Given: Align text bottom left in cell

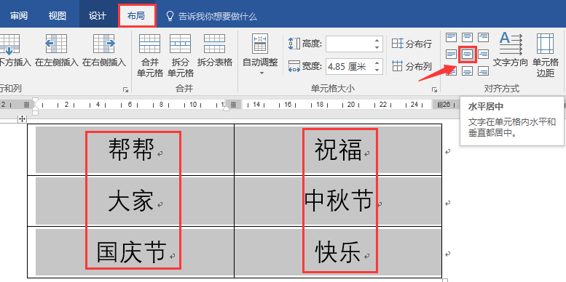Looking at the screenshot, I should click(x=451, y=71).
